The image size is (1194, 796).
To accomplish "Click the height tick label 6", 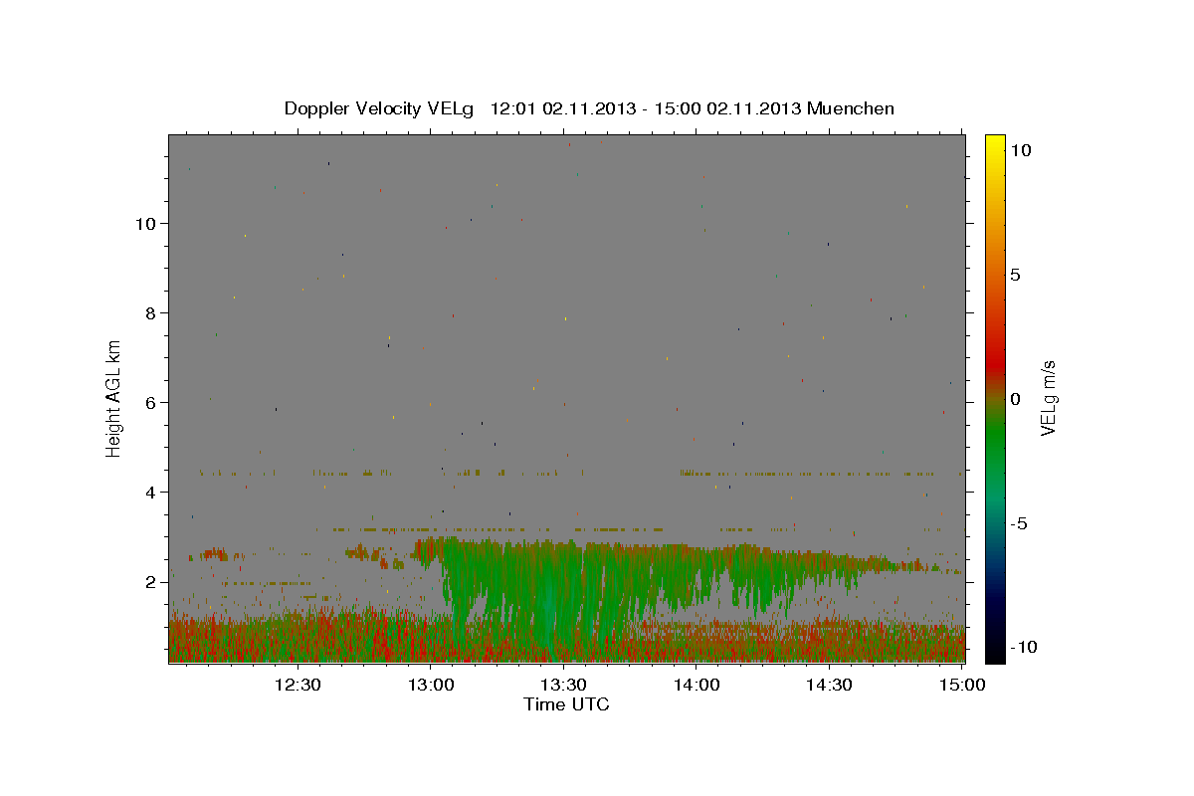I will (151, 403).
